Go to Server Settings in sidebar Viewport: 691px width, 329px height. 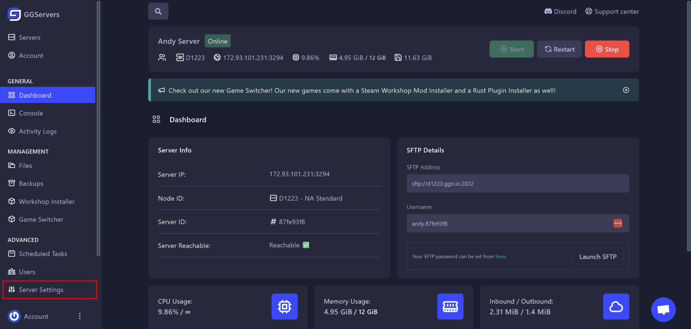[41, 290]
